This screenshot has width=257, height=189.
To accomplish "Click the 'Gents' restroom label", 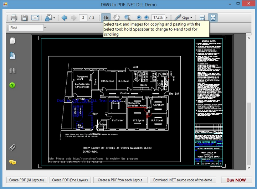I will [143, 85].
